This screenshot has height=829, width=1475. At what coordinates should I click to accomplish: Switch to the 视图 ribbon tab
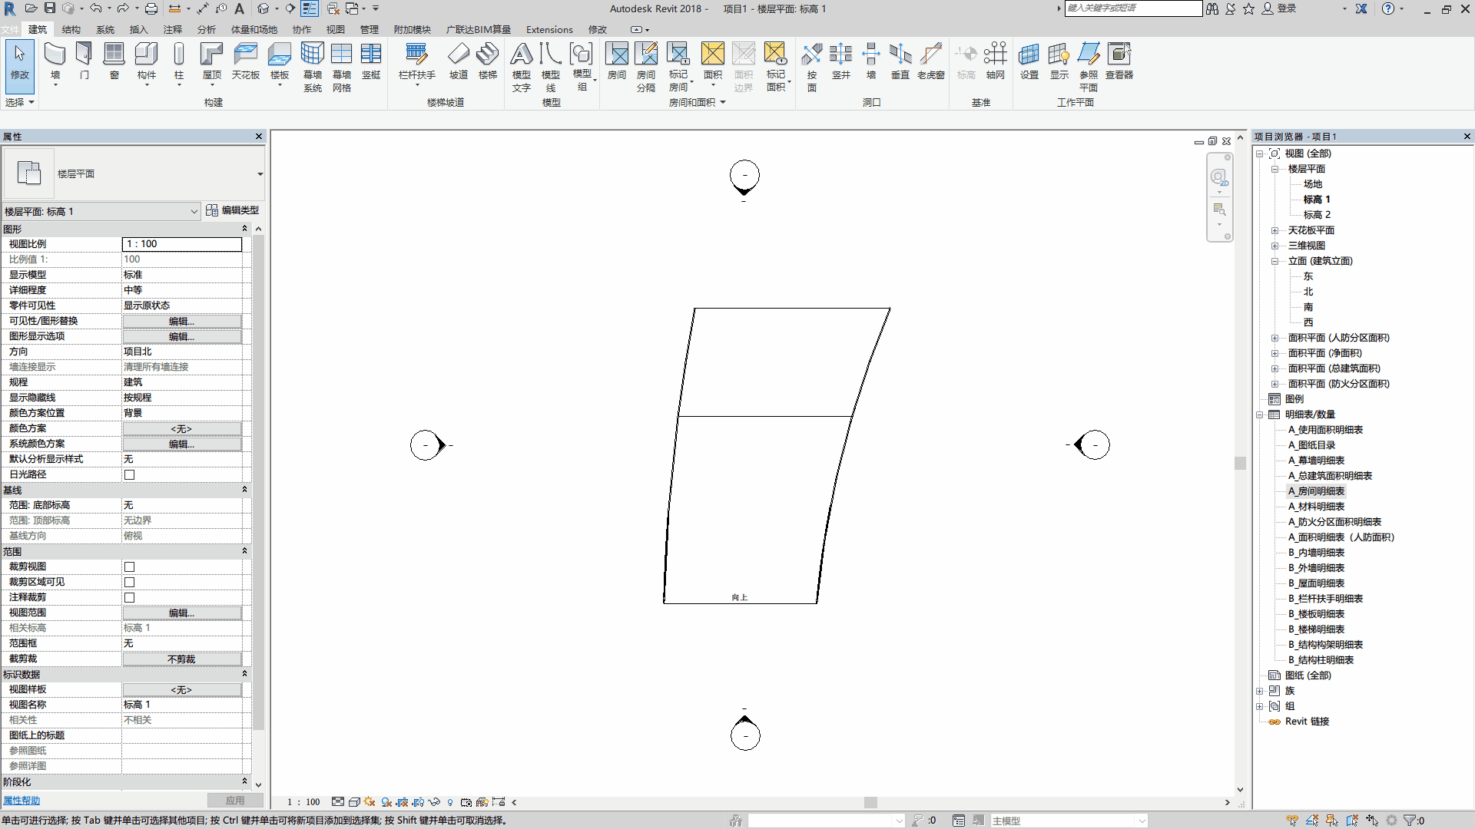pos(336,29)
